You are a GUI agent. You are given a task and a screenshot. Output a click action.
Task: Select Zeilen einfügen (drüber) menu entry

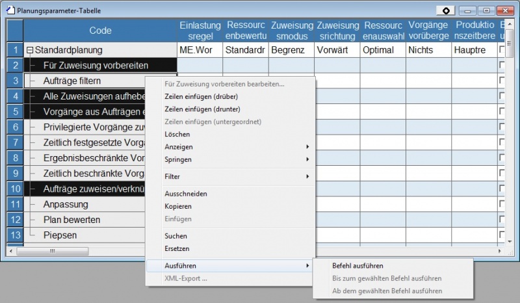tap(202, 96)
